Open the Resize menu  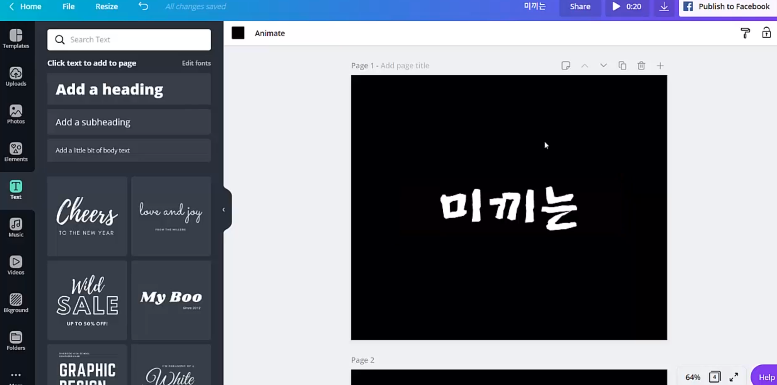tap(107, 6)
